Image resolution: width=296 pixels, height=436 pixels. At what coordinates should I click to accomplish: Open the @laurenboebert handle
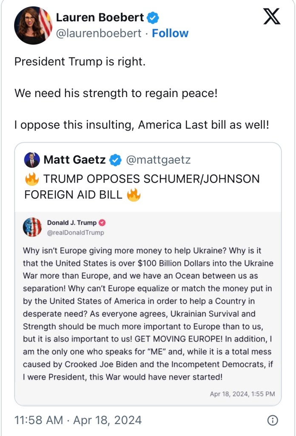point(98,33)
